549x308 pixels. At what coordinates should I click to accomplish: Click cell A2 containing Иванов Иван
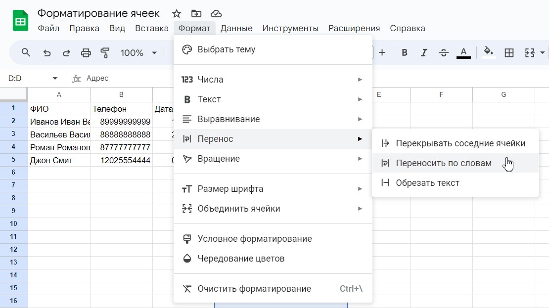[59, 122]
